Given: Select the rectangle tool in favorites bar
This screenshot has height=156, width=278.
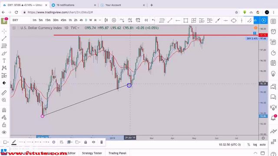Looking at the screenshot, I should (185, 20).
